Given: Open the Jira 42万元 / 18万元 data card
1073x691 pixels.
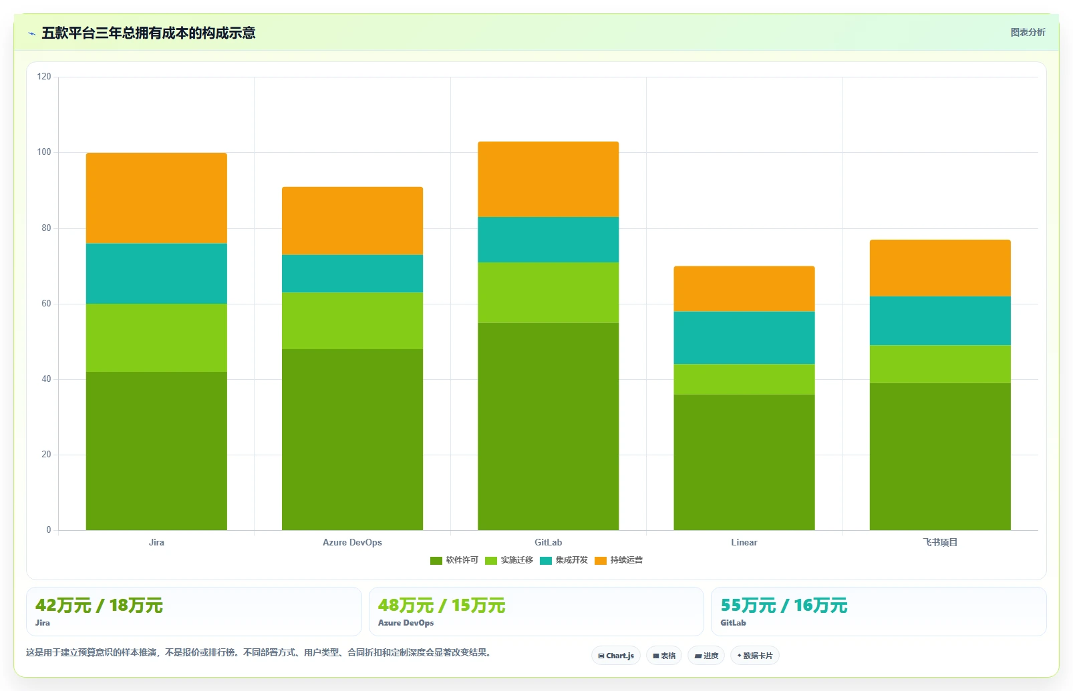Looking at the screenshot, I should coord(194,612).
